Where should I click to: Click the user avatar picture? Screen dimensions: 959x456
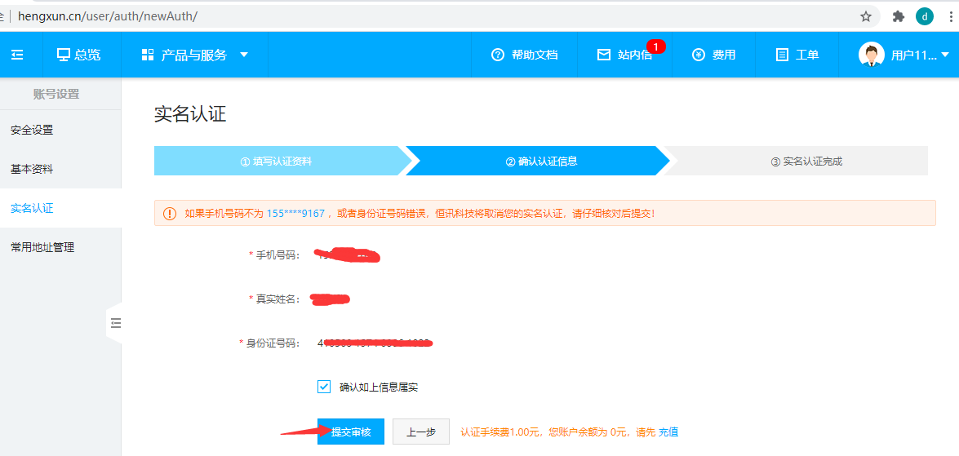pyautogui.click(x=871, y=55)
